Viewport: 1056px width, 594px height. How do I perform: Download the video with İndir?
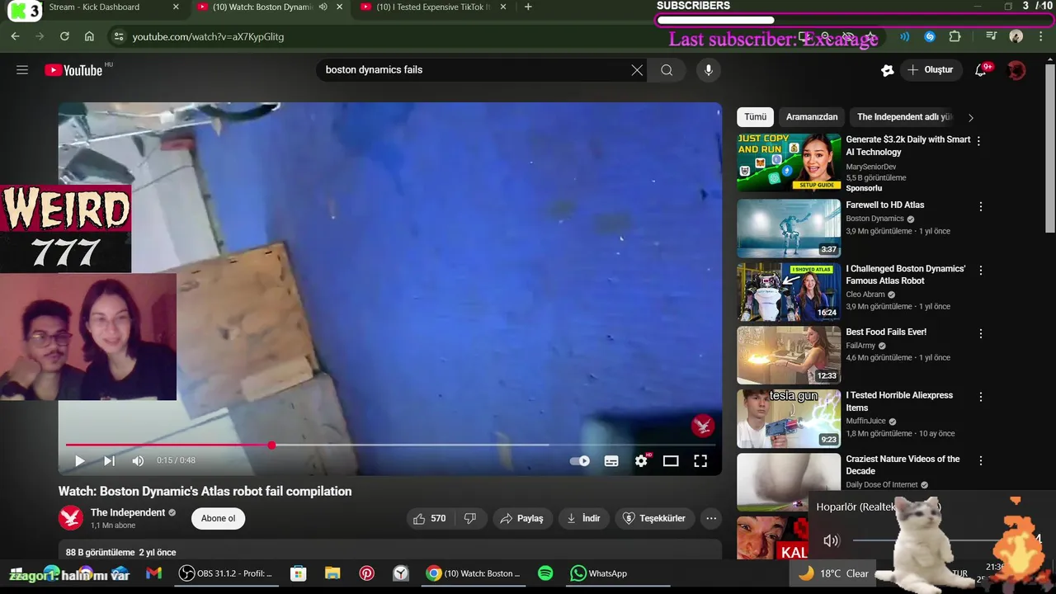tap(583, 518)
